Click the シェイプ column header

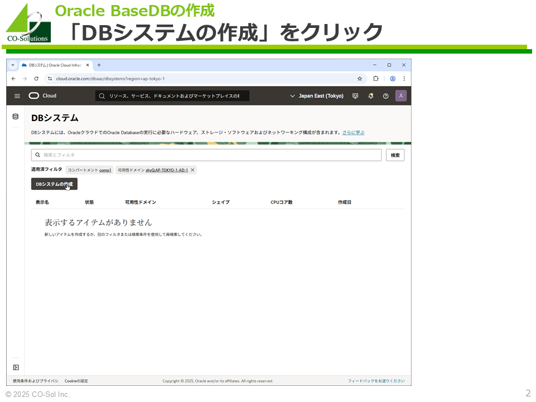click(221, 202)
